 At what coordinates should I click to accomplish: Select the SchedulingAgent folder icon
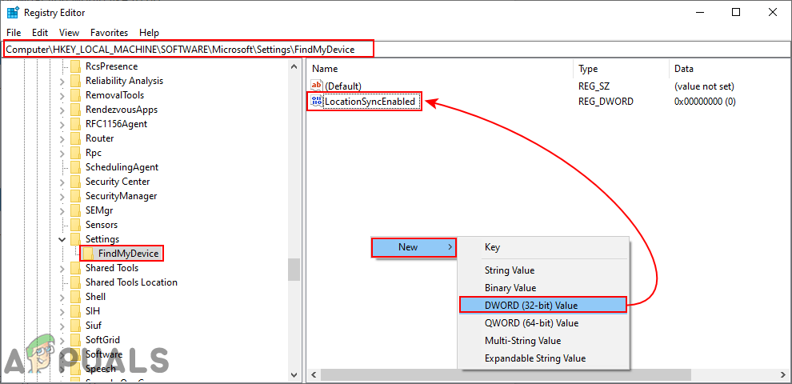[76, 167]
